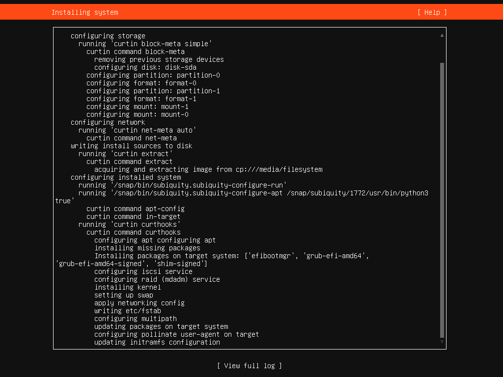Select the 'writing etc/fstab' log entry
Viewport: 503px width, 377px height.
click(x=128, y=311)
